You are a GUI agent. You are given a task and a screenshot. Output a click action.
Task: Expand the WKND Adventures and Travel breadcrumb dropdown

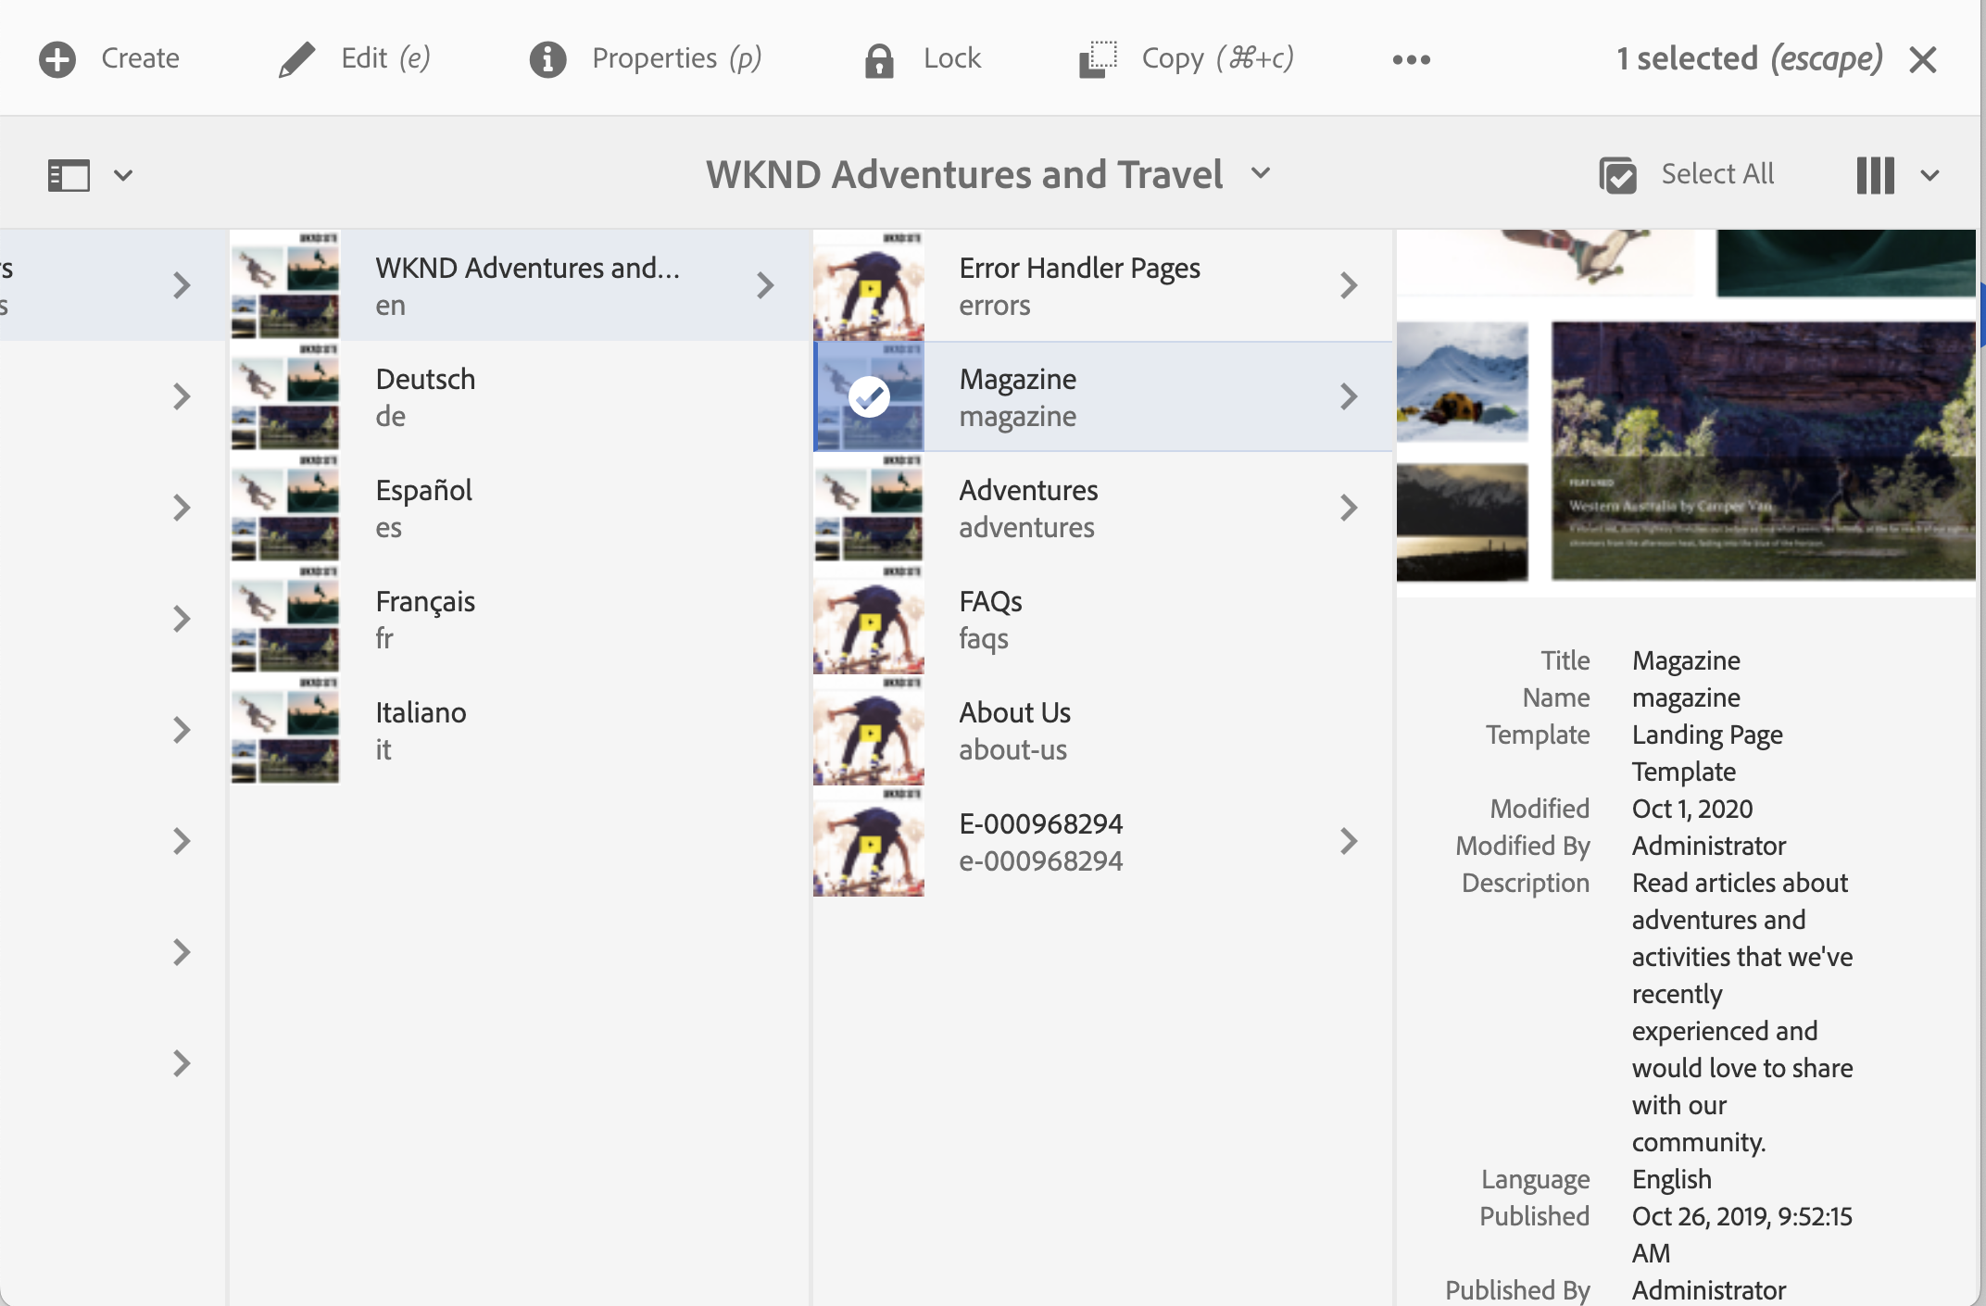click(1261, 173)
